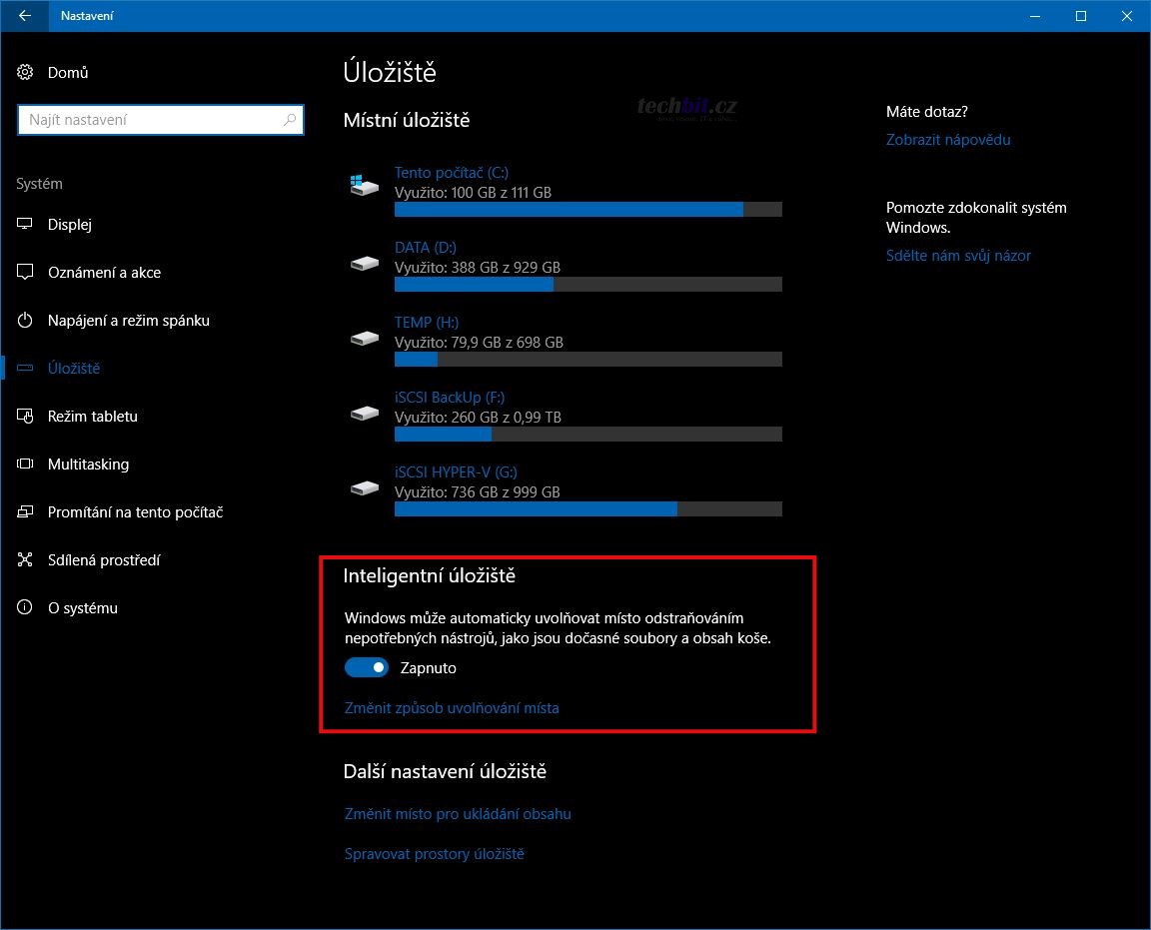Go to Domů home page
Image resolution: width=1151 pixels, height=930 pixels.
68,72
